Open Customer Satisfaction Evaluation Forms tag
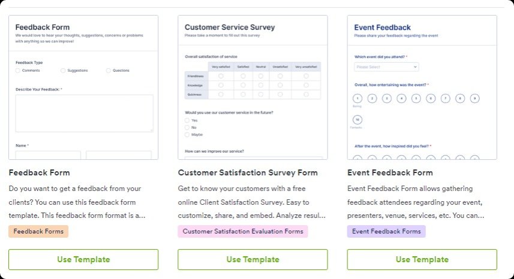 [x=243, y=231]
